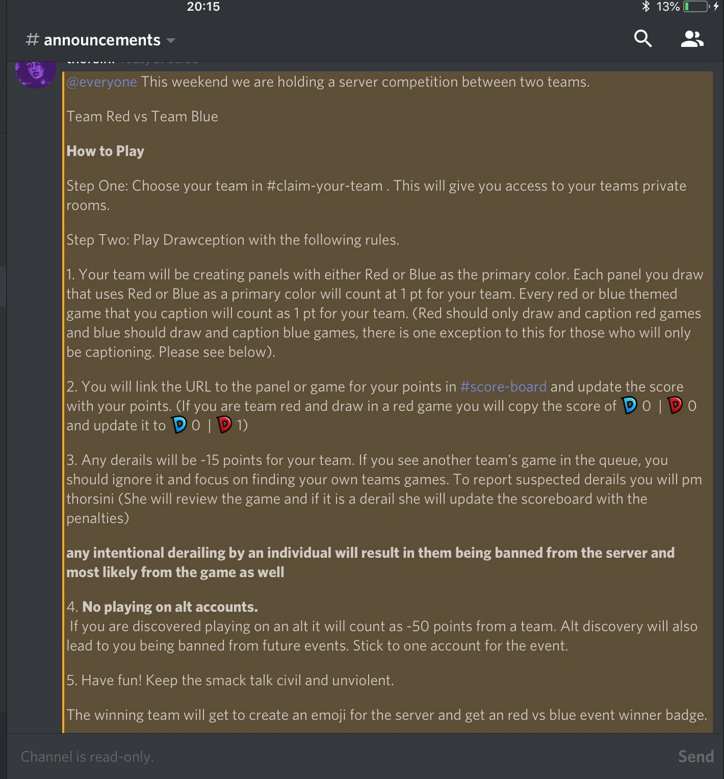Screen dimensions: 724x779
Task: Open the #score-board channel link
Action: 503,387
